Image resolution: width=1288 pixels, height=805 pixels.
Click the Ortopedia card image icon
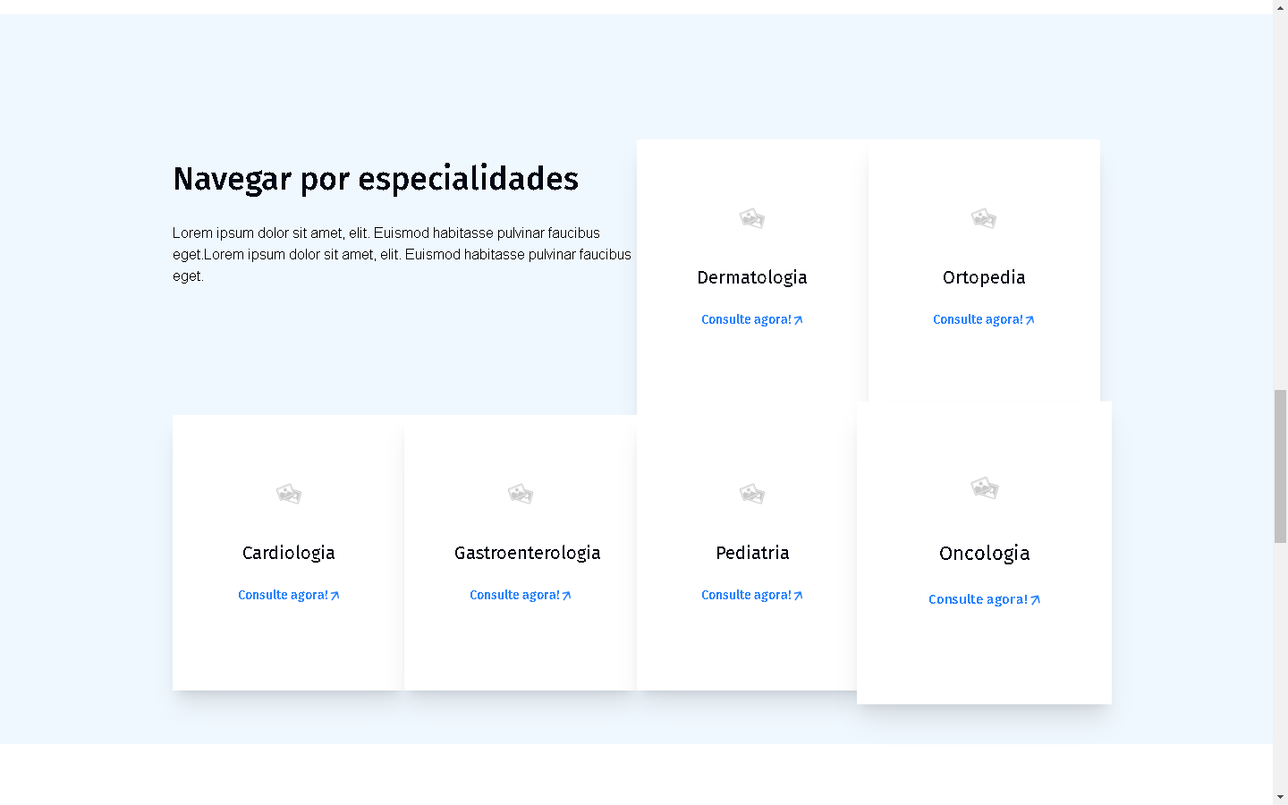[x=983, y=218]
